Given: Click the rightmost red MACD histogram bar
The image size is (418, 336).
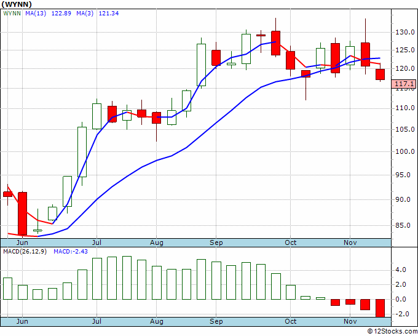Looking at the screenshot, I should [x=380, y=308].
